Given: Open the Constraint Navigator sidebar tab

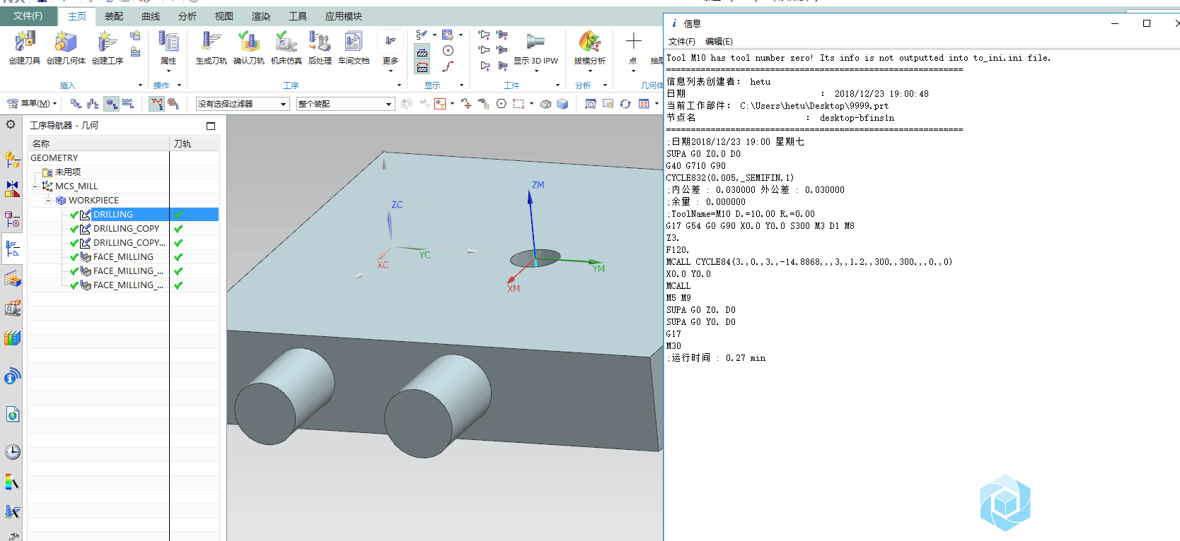Looking at the screenshot, I should 12,189.
